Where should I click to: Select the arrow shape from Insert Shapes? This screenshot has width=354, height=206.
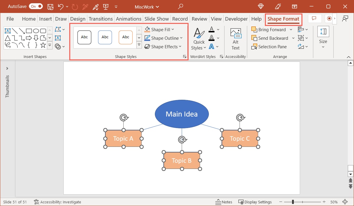click(29, 38)
